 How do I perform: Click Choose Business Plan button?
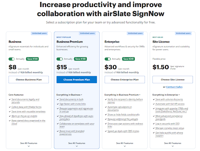(29, 80)
